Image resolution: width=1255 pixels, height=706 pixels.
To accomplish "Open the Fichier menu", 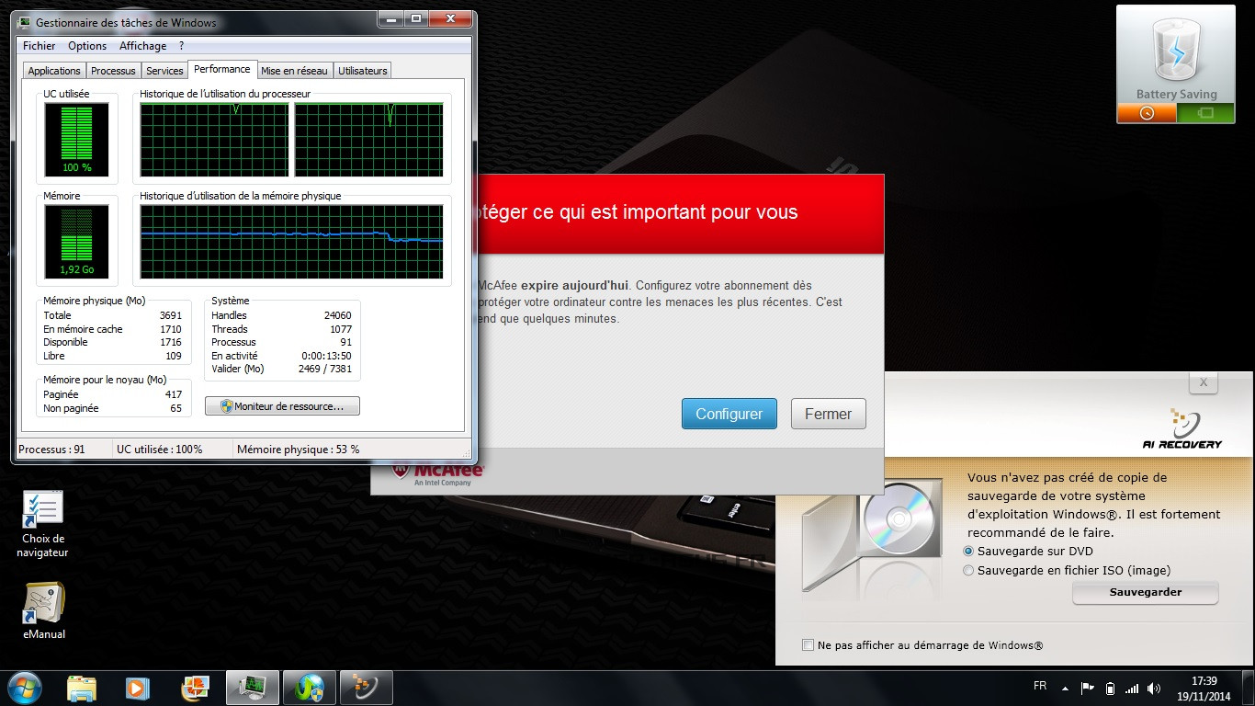I will [x=39, y=46].
